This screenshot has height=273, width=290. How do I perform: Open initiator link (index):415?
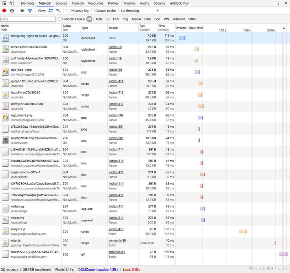point(116,229)
